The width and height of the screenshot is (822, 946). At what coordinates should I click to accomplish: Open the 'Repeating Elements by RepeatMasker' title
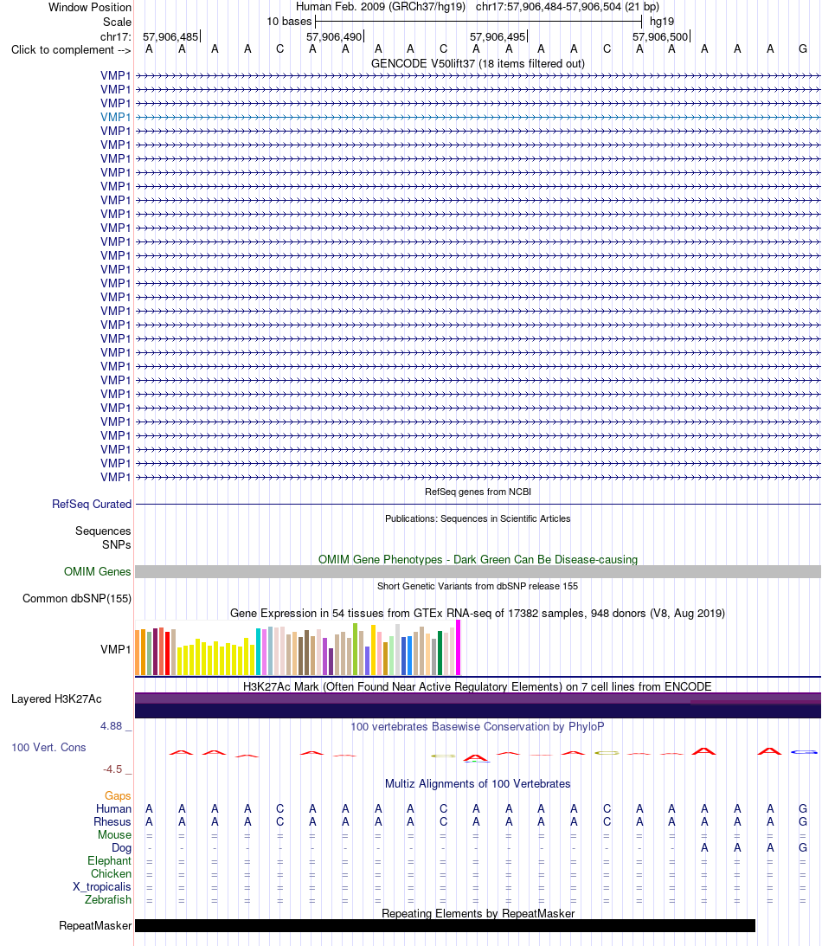tap(478, 913)
